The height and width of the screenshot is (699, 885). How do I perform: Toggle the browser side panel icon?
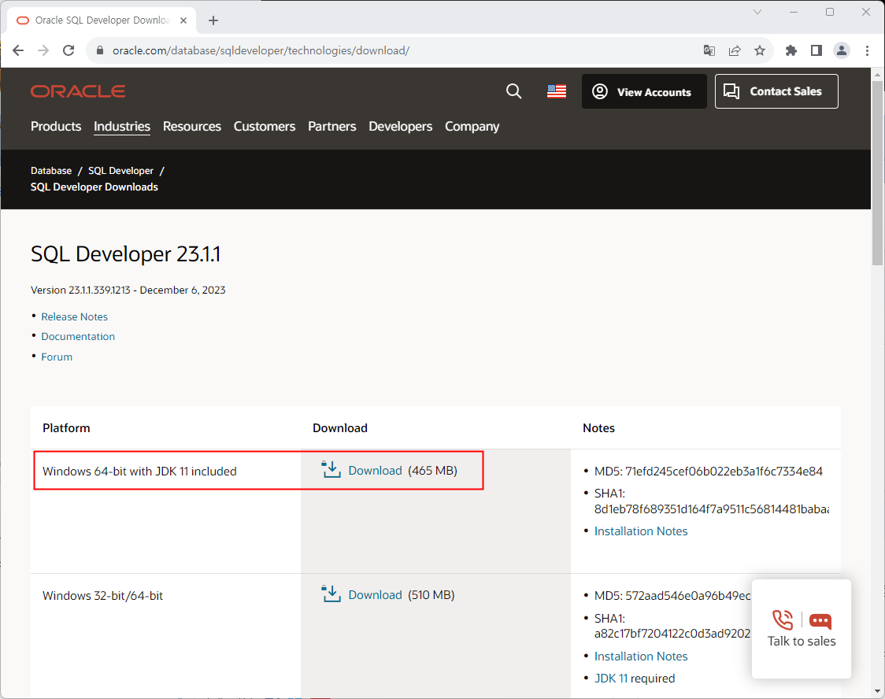816,50
